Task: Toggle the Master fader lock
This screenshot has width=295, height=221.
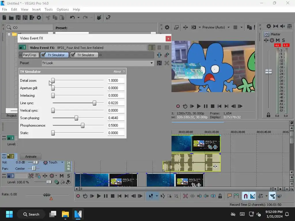Action: point(268,115)
